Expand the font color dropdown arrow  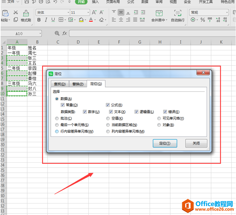point(95,20)
